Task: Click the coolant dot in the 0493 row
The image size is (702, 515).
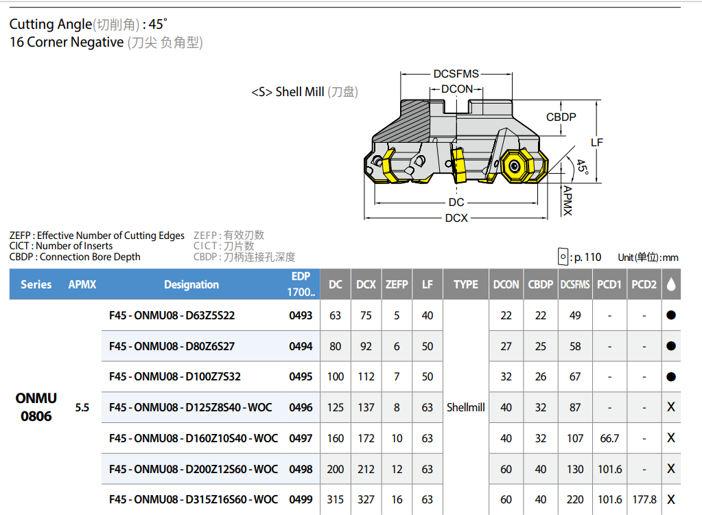Action: point(671,315)
